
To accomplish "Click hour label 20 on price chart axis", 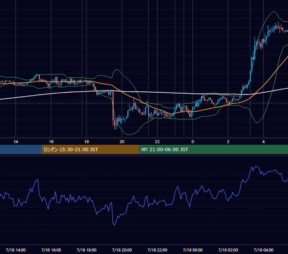I will pos(122,142).
